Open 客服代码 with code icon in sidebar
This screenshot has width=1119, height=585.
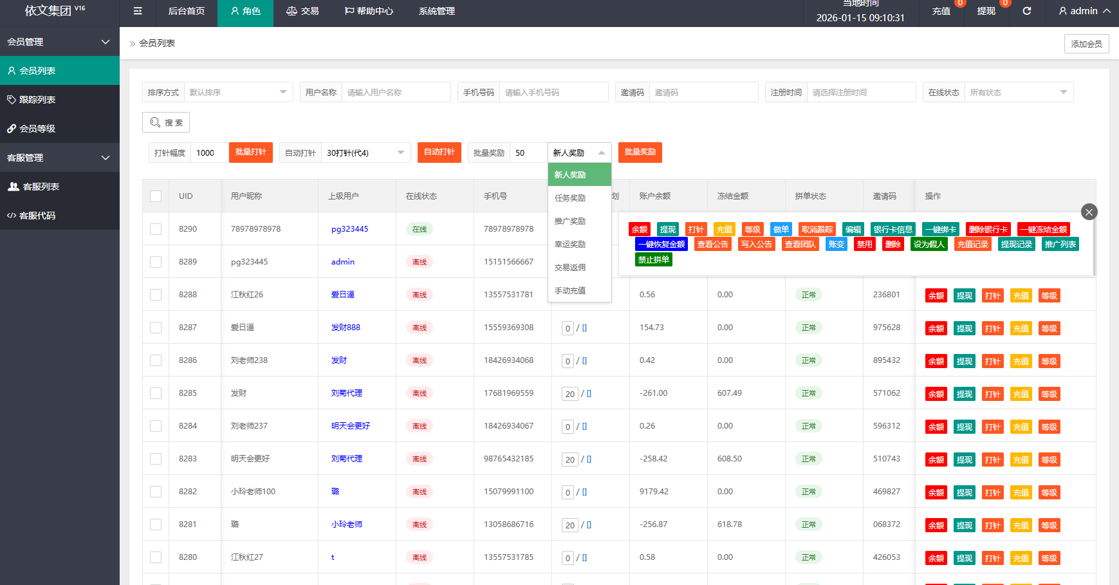[37, 216]
